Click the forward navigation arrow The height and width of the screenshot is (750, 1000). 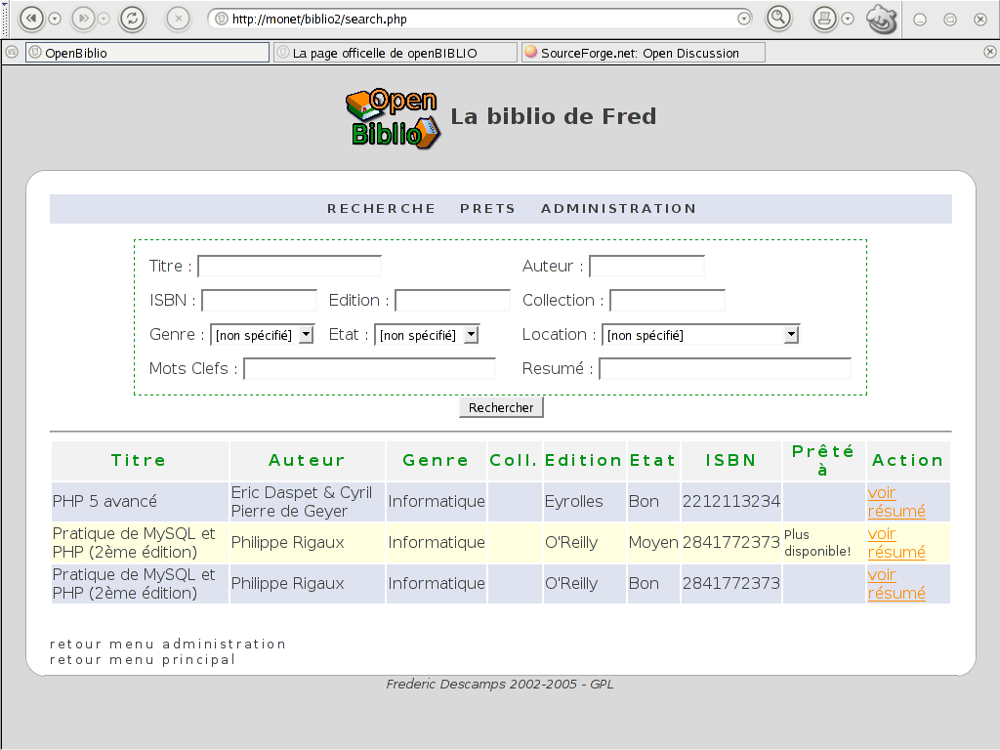[85, 18]
